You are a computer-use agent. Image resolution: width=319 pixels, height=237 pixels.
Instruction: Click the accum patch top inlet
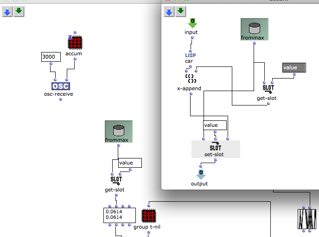pyautogui.click(x=75, y=33)
